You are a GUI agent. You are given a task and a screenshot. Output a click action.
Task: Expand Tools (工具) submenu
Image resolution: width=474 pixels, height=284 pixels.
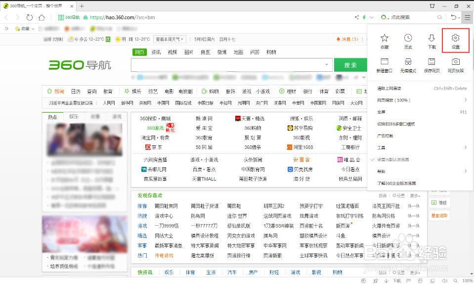[420, 147]
